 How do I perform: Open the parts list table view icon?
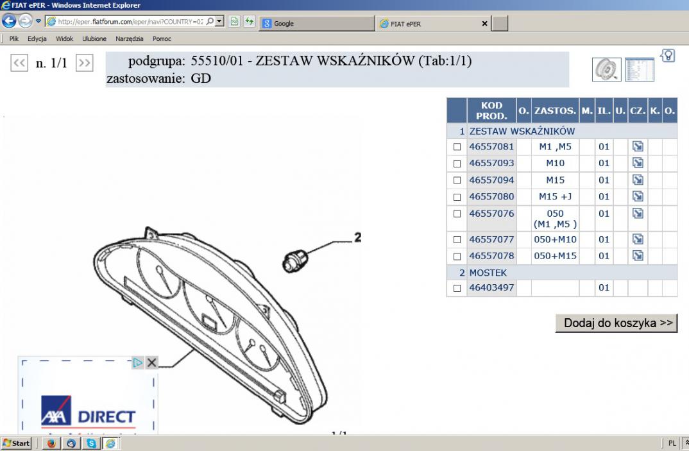tap(639, 68)
